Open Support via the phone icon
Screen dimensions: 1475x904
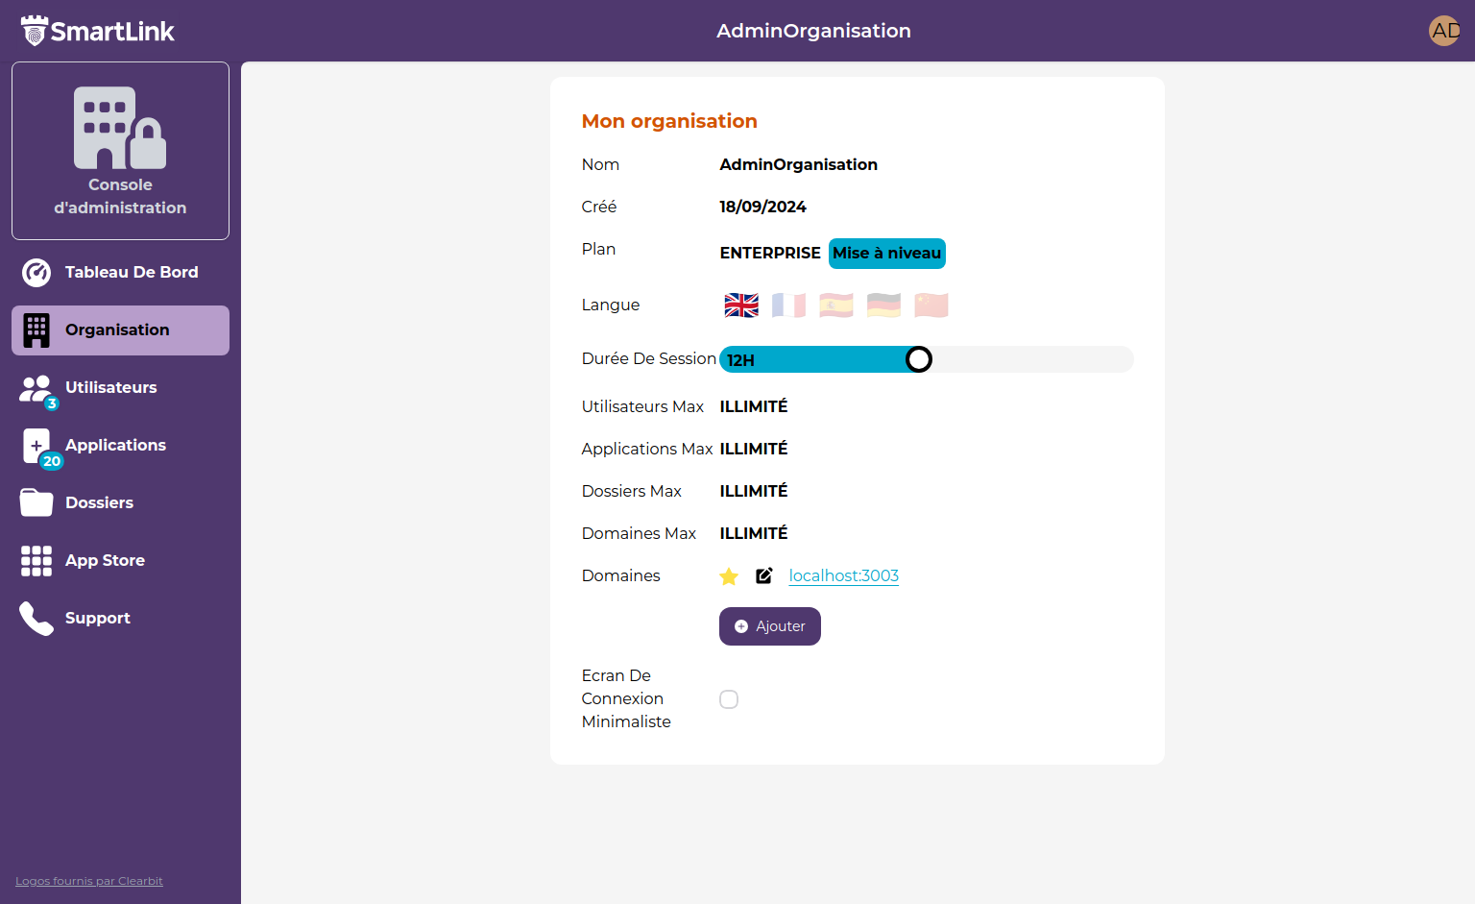coord(36,618)
